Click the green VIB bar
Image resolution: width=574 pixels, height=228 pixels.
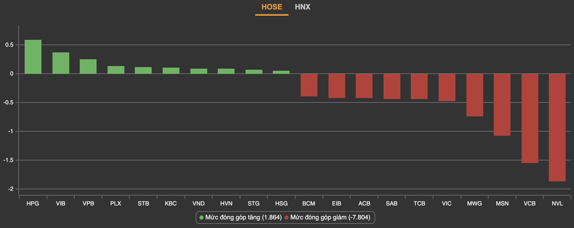(x=61, y=63)
